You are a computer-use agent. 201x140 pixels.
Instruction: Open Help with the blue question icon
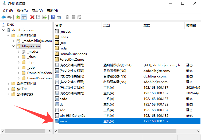[x=53, y=17]
